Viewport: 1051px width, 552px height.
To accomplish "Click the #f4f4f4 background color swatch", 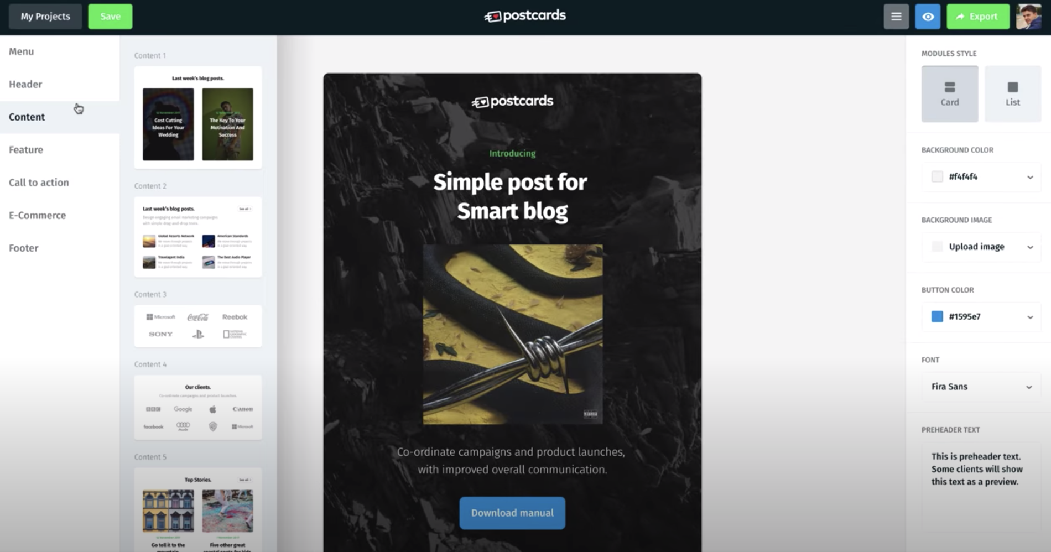I will (937, 176).
